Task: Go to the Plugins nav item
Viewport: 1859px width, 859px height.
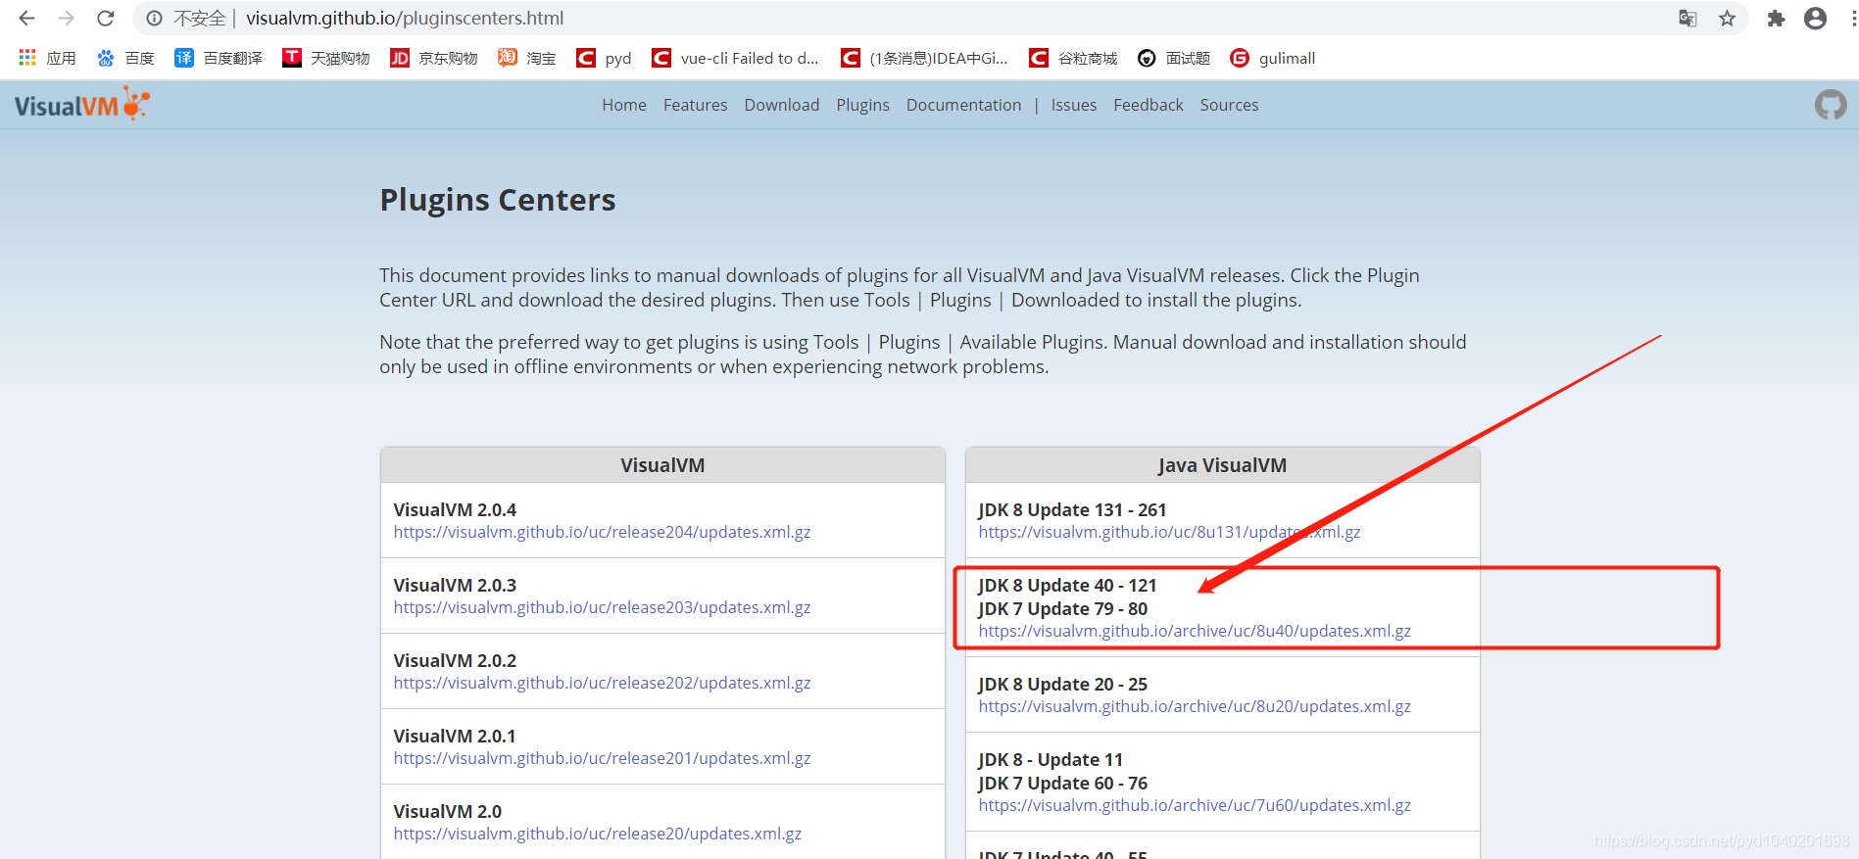Action: 862,105
